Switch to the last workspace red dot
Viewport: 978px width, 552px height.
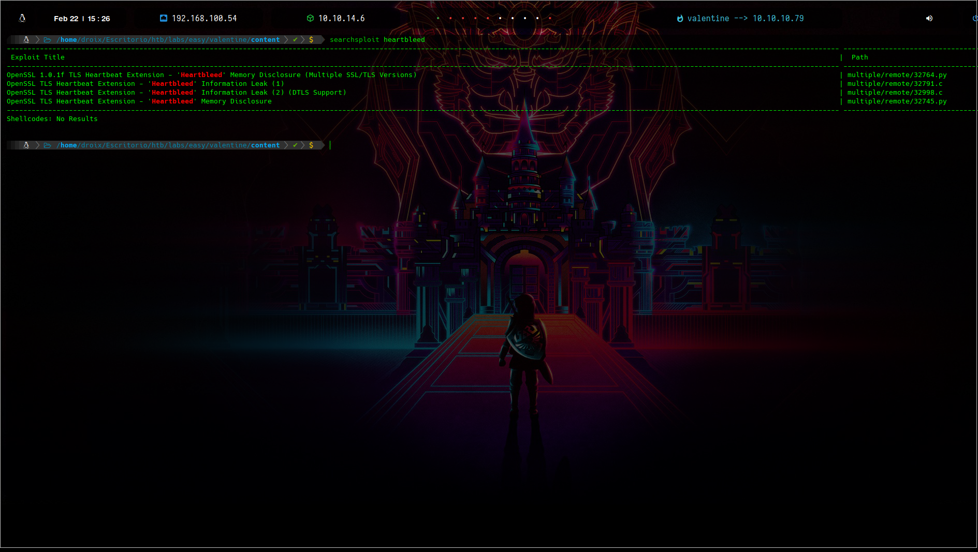tap(550, 18)
